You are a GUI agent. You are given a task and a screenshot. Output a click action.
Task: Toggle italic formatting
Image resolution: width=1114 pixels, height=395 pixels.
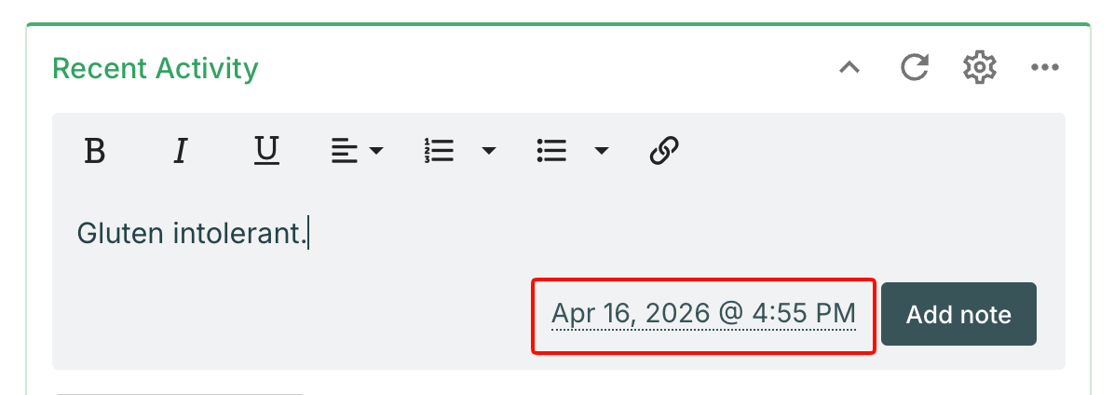181,150
